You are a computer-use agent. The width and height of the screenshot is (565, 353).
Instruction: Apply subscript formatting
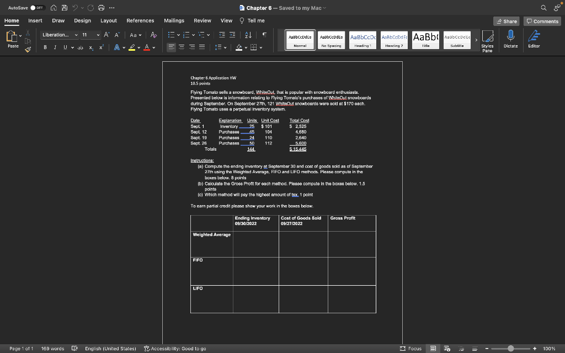coord(91,47)
